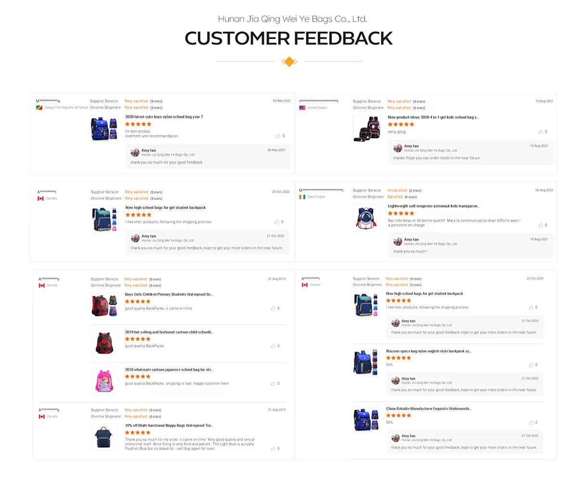Screen dimensions: 578x487
Task: Click thumbs-up on the 2018 wholesale cartoon bag review
Action: click(273, 383)
